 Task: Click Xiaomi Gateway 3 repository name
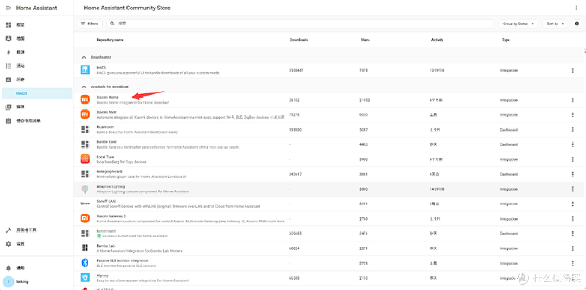point(111,216)
